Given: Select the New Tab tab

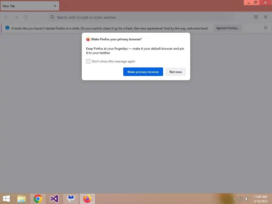Looking at the screenshot, I should pos(30,6).
